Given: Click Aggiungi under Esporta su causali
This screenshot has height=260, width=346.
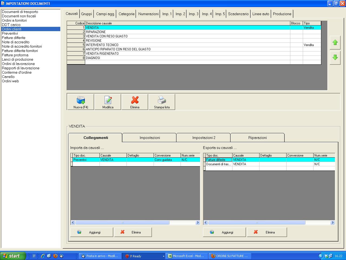Looking at the screenshot, I should (224, 232).
